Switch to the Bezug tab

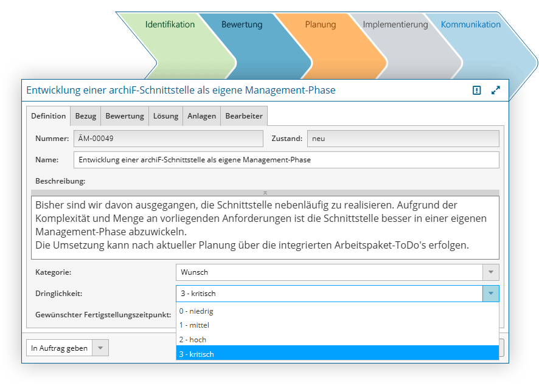[86, 116]
